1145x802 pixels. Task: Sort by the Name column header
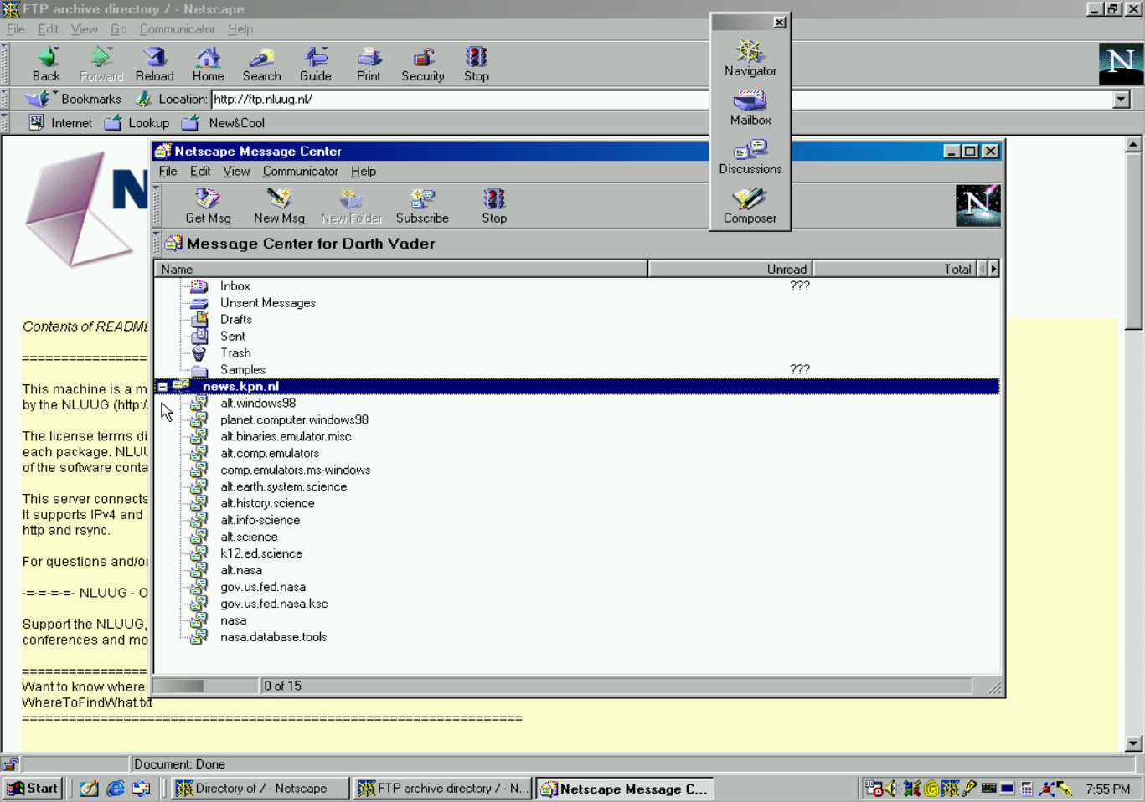click(x=401, y=269)
